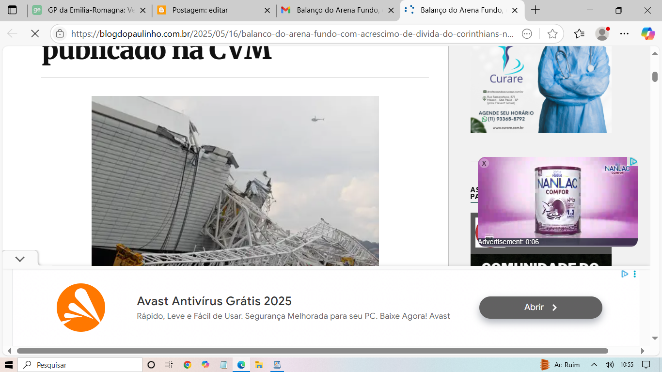The height and width of the screenshot is (372, 662).
Task: Click the NANLAC Comfor video advertisement
Action: [x=558, y=201]
